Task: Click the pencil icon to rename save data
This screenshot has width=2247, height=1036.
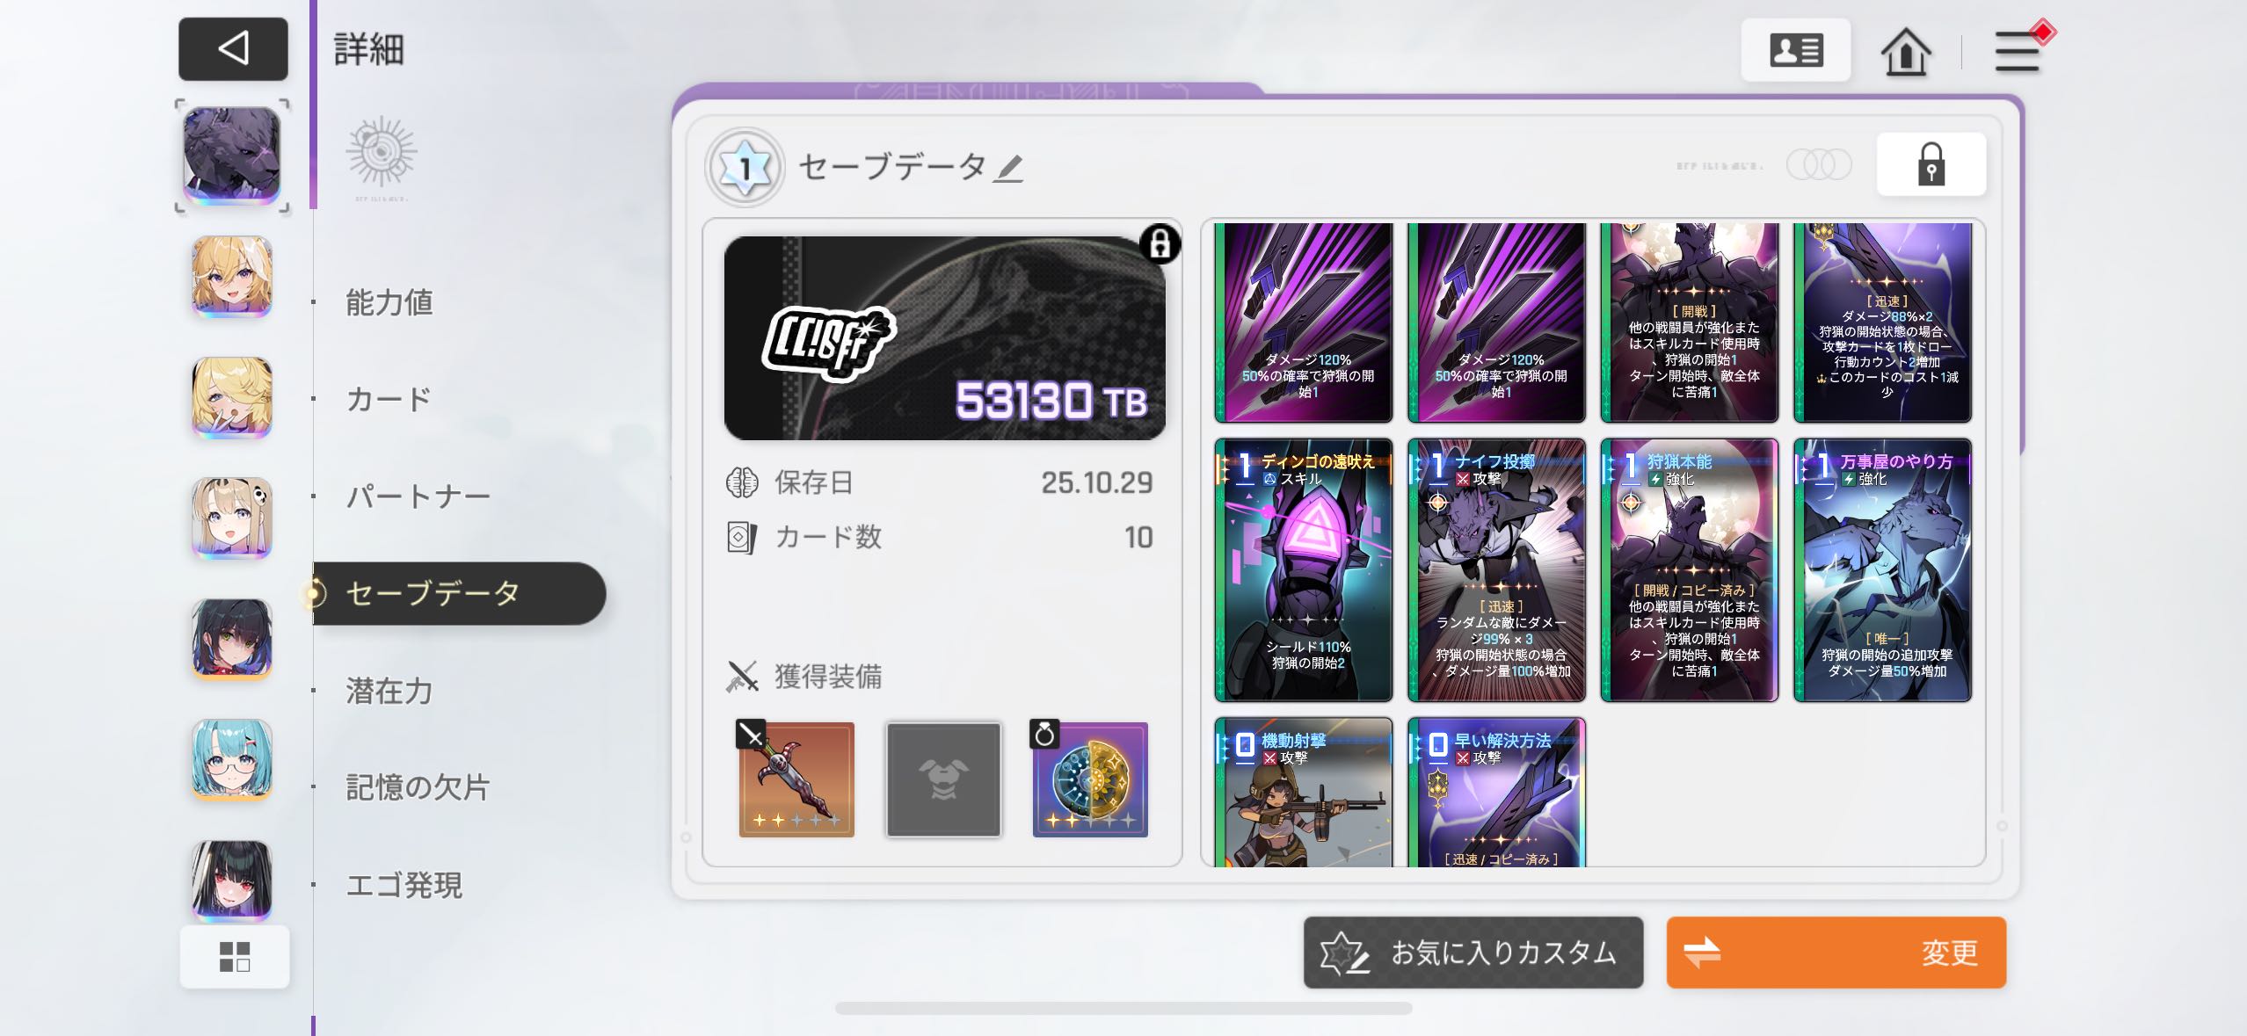Action: point(1008,167)
